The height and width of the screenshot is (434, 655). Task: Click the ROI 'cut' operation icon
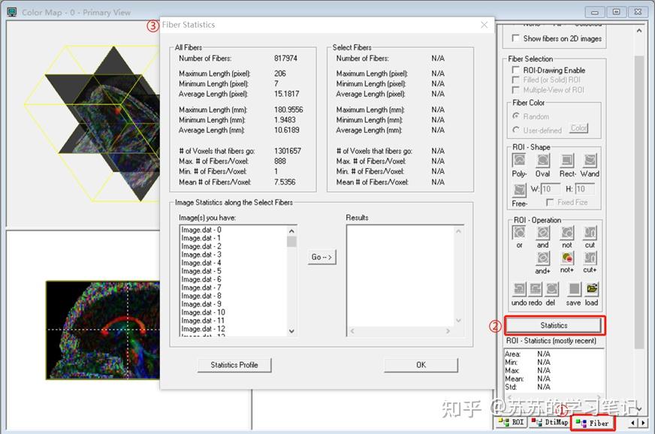(x=590, y=234)
